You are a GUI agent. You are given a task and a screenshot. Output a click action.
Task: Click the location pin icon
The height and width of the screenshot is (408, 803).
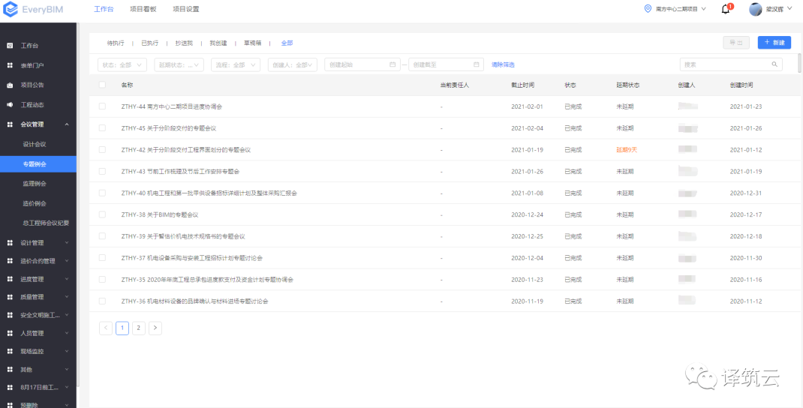click(x=648, y=9)
